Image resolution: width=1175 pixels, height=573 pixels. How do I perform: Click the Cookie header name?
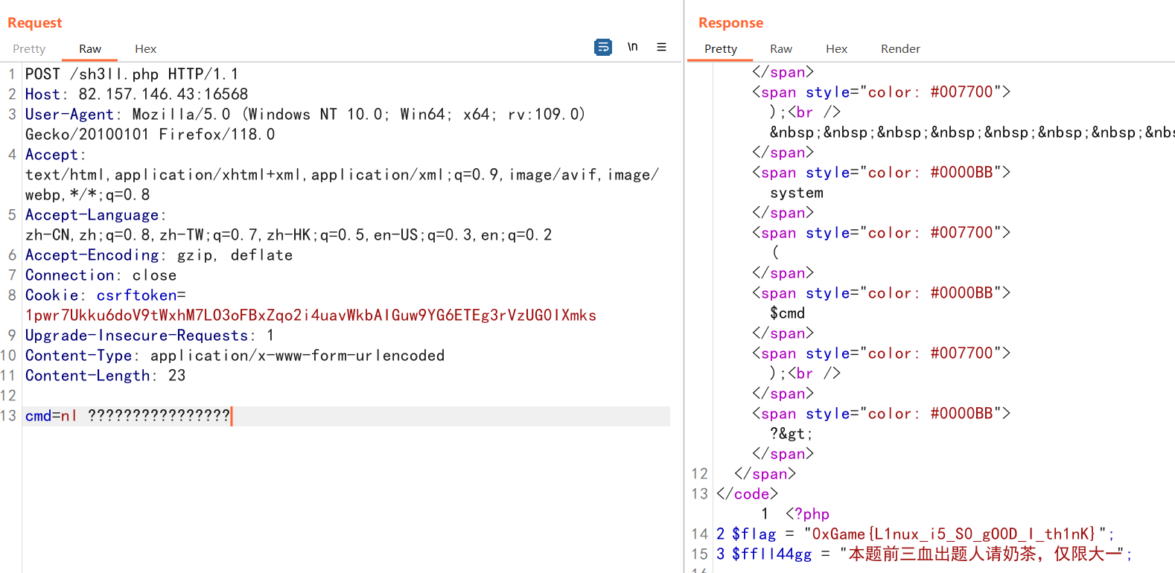pyautogui.click(x=51, y=295)
